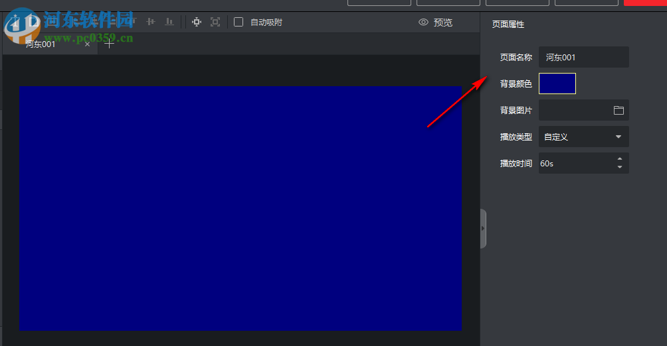Image resolution: width=667 pixels, height=346 pixels.
Task: Browse for background image via folder icon
Action: pyautogui.click(x=619, y=111)
